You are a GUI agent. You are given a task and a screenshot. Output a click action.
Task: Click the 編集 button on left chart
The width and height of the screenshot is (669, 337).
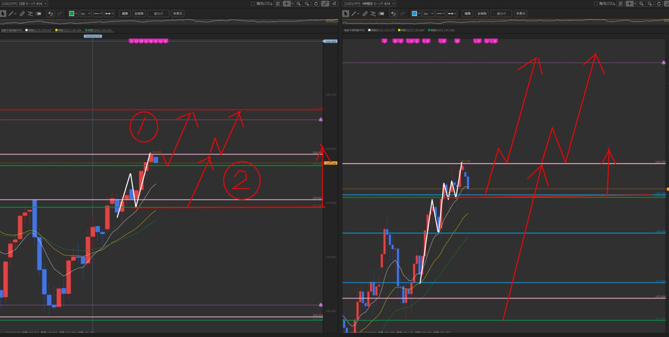125,14
